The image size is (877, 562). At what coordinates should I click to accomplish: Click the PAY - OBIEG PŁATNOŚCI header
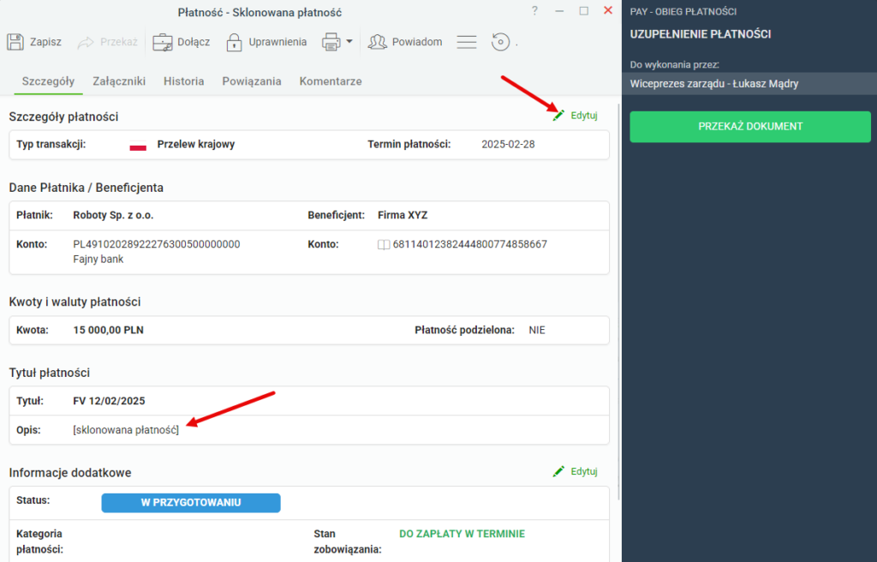click(683, 12)
